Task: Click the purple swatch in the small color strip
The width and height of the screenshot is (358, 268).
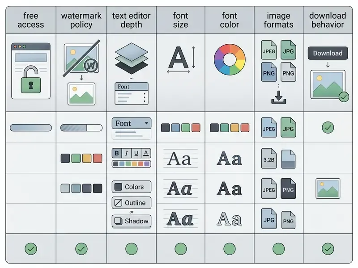Action: pos(147,164)
